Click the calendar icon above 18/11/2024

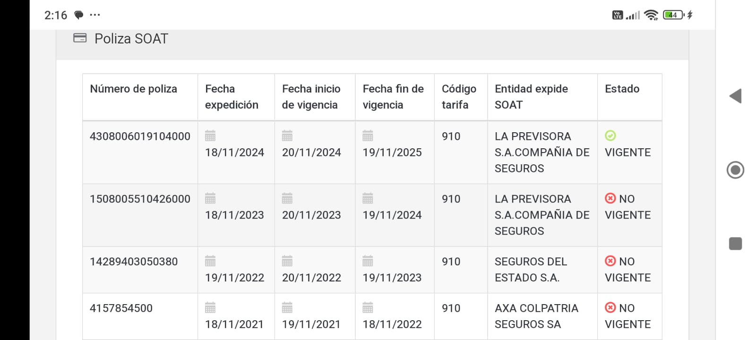coord(210,136)
